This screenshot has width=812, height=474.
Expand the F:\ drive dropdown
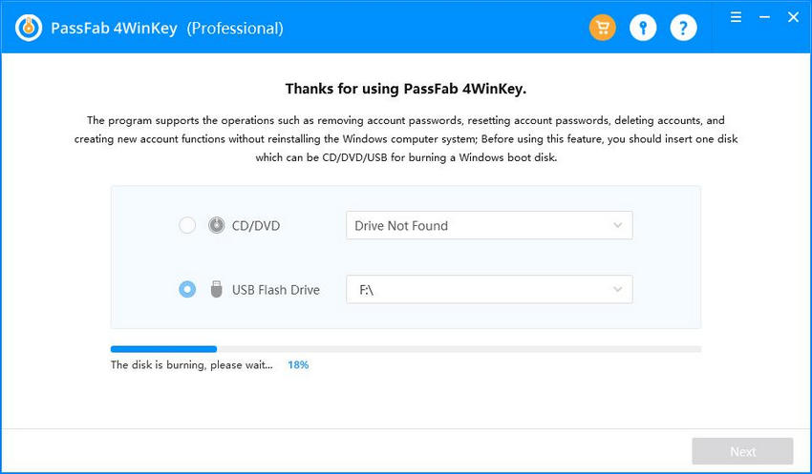tap(489, 290)
